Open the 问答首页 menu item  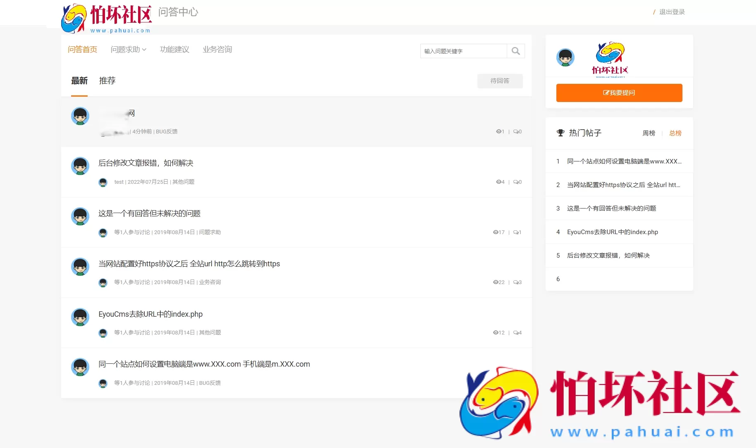82,49
